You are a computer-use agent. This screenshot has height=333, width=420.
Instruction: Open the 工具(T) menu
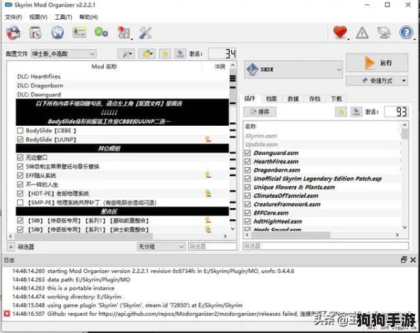pos(63,17)
